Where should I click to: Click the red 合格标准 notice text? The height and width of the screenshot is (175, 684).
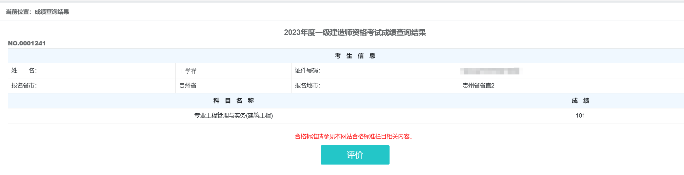click(x=353, y=136)
